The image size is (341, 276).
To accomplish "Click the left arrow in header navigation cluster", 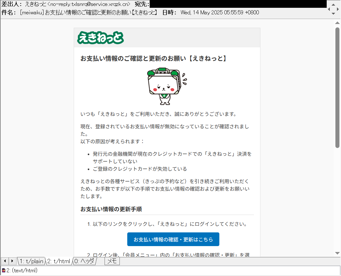I will pyautogui.click(x=329, y=9).
